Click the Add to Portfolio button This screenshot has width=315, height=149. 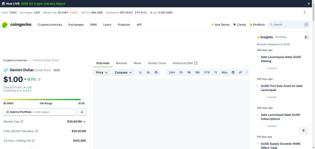coord(40,112)
